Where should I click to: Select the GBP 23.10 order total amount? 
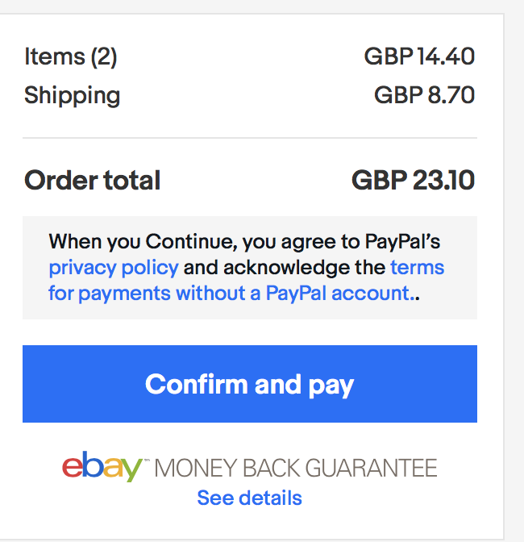[x=413, y=180]
